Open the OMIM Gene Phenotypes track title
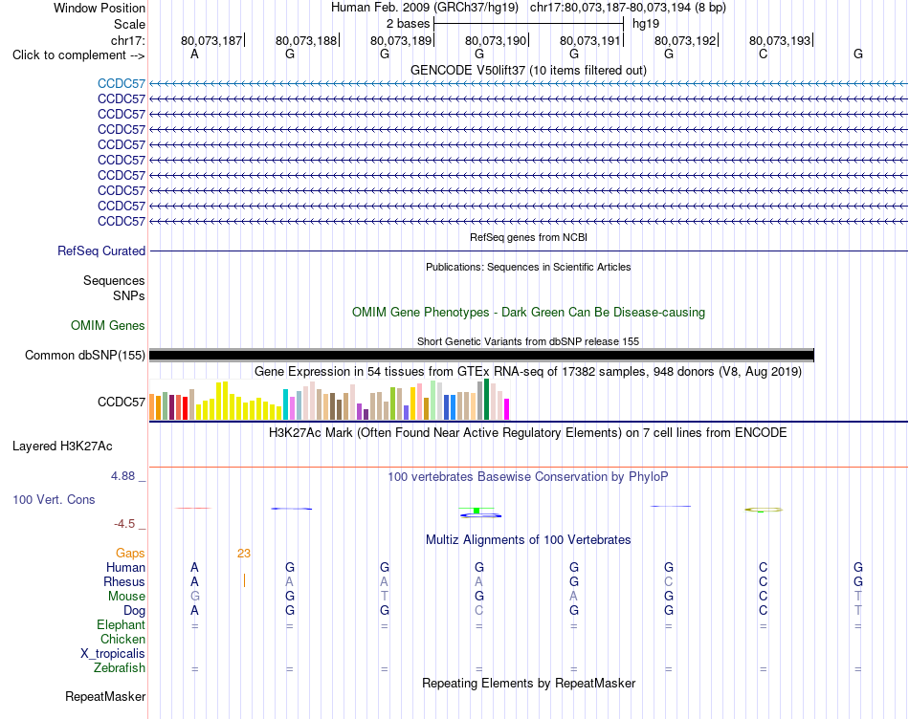The width and height of the screenshot is (909, 719). (x=528, y=313)
